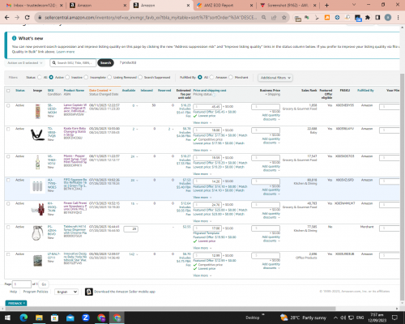
Task: Sort table by Available column header
Action: click(x=129, y=91)
